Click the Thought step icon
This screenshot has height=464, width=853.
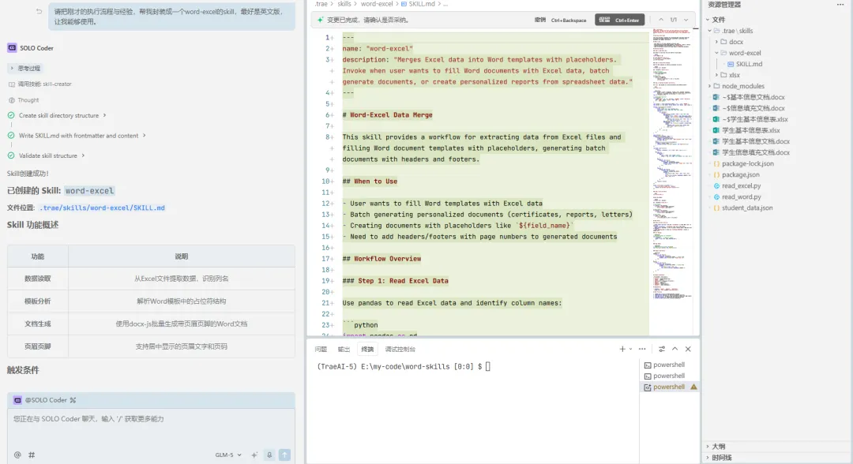tap(11, 100)
